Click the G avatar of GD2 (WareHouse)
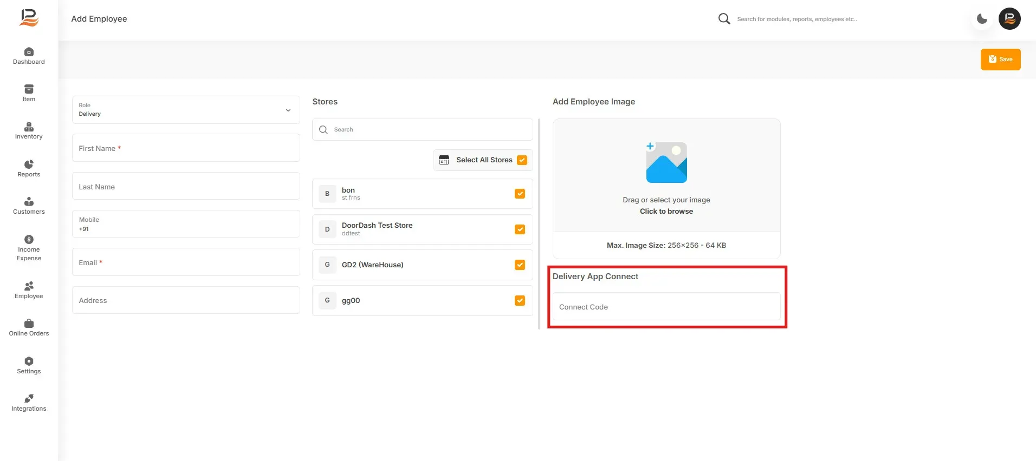Viewport: 1036px width, 461px height. pos(327,265)
